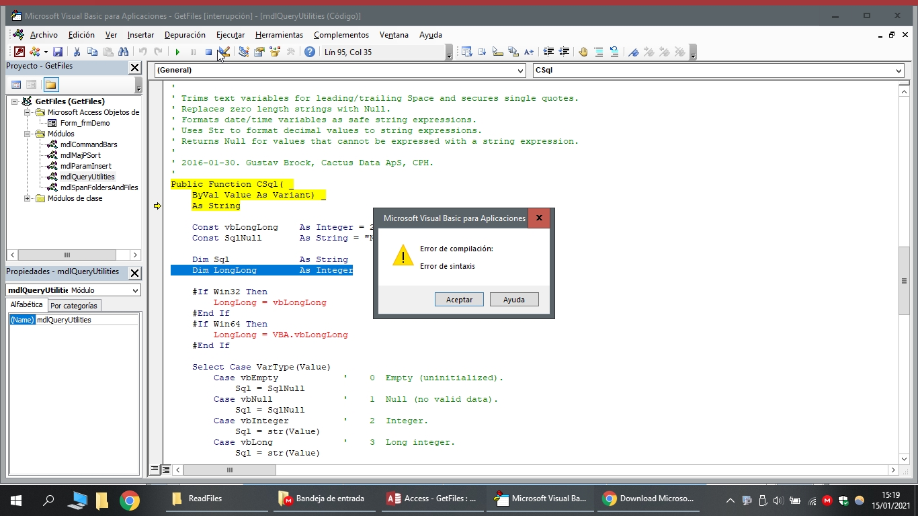
Task: Click Ayuda in the error dialog
Action: 514,300
